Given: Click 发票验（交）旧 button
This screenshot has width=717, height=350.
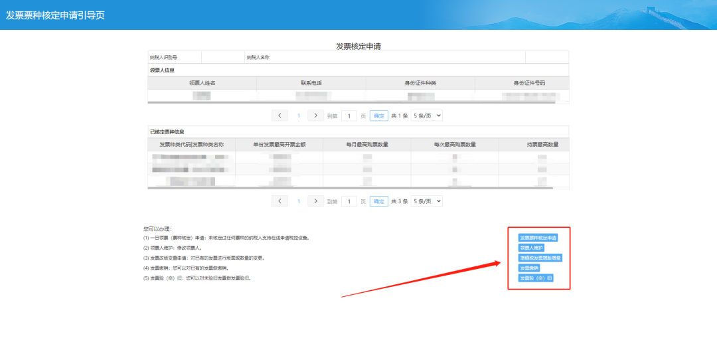Looking at the screenshot, I should [x=535, y=278].
